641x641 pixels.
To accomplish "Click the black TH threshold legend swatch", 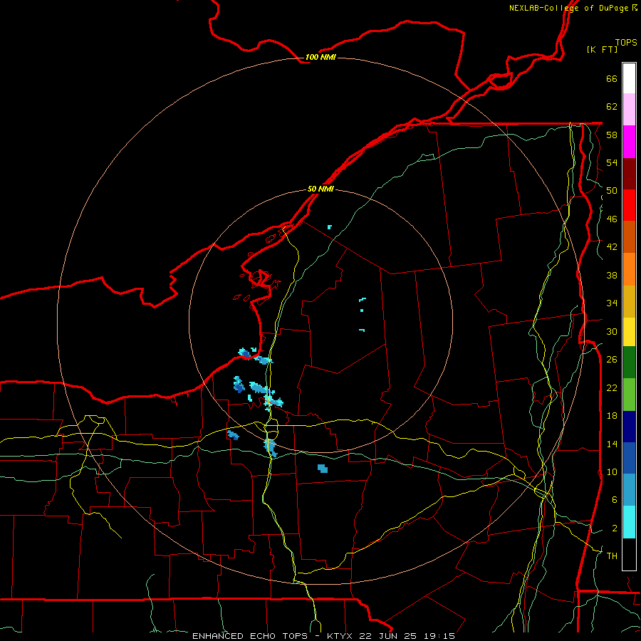I will click(x=629, y=554).
